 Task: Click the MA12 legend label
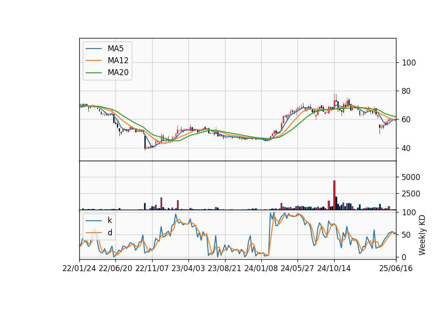[118, 60]
